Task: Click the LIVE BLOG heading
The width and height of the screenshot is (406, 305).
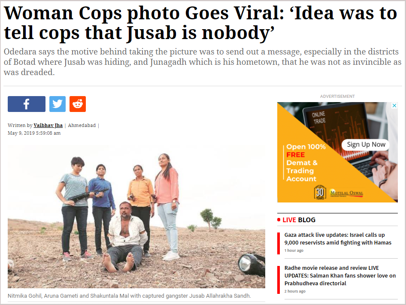Action: 299,220
